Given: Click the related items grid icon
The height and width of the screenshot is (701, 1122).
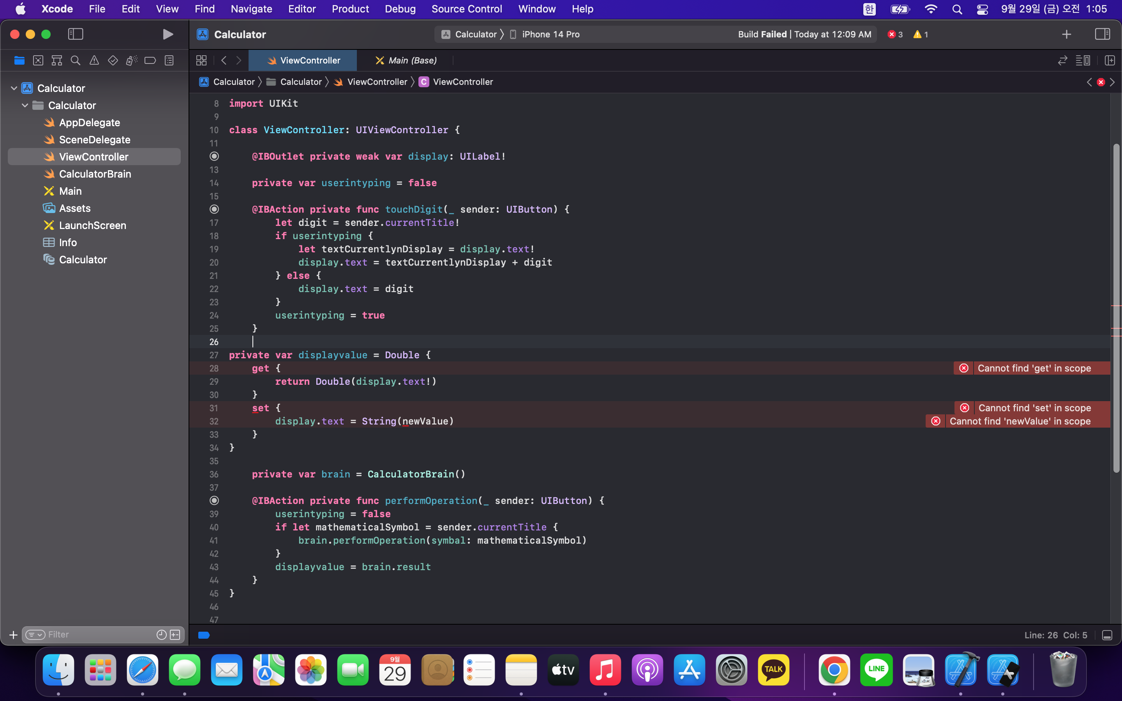Looking at the screenshot, I should coord(201,61).
